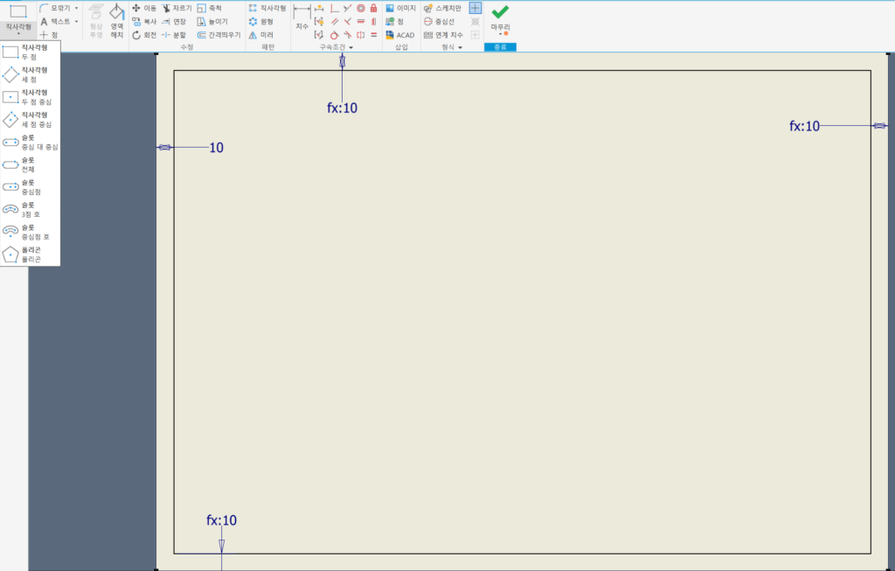This screenshot has height=571, width=895.
Task: Select the 모깎기 fillet tool
Action: click(55, 8)
